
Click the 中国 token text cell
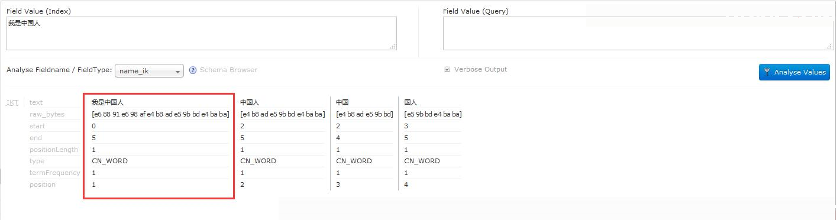point(342,102)
